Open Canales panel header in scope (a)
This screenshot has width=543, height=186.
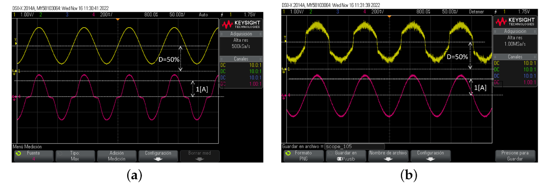(241, 59)
